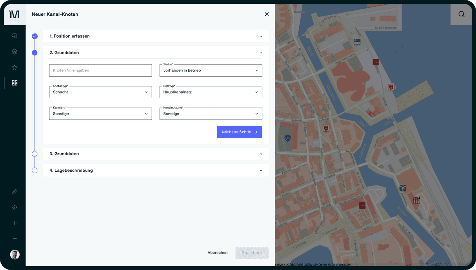Expand the 1. Position erfassen section

(156, 36)
